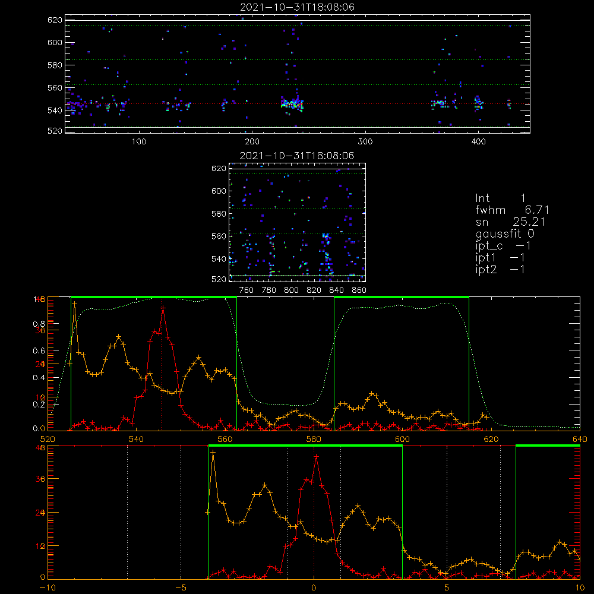Image resolution: width=594 pixels, height=594 pixels.
Task: Click the x-axis label 100 of top plot
Action: (139, 142)
